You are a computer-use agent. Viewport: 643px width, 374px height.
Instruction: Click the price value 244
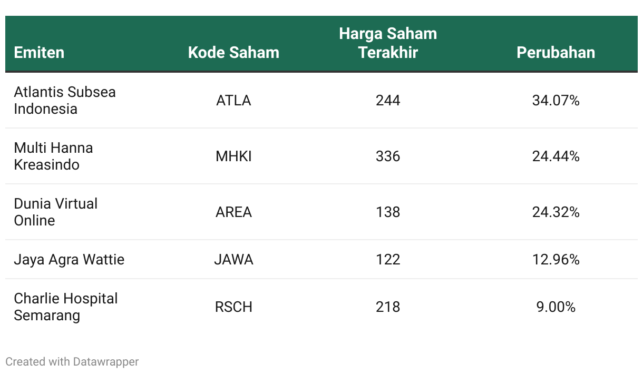pos(388,100)
